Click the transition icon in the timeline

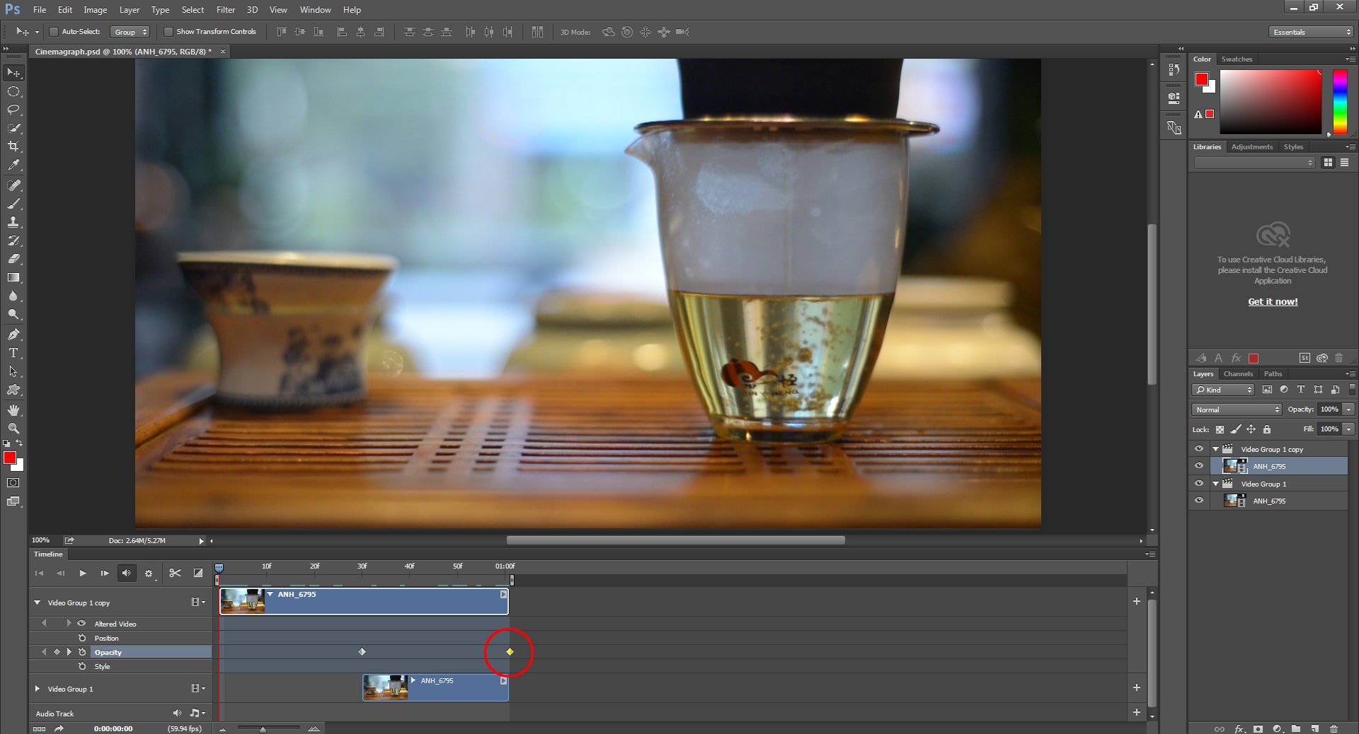pos(198,573)
